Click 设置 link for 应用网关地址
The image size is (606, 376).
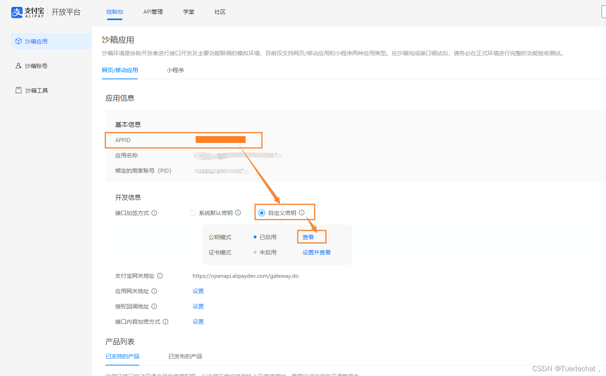198,291
